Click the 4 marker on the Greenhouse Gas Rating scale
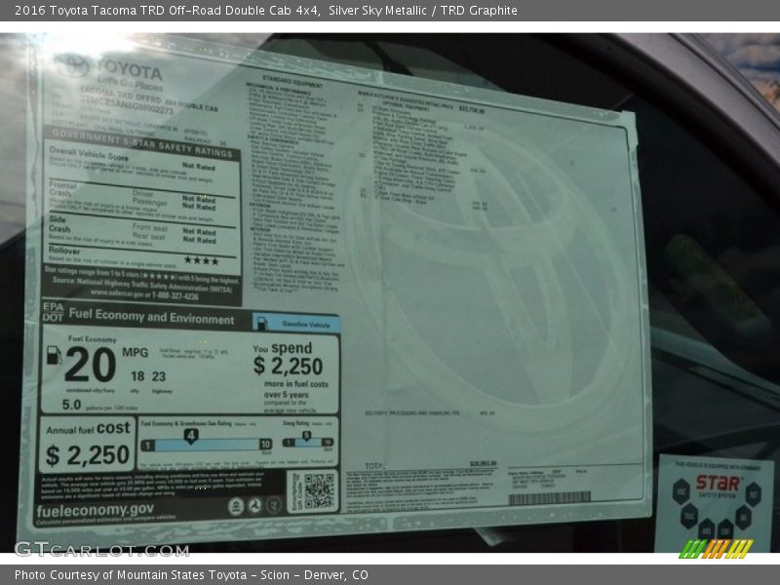This screenshot has width=780, height=585. coord(190,436)
